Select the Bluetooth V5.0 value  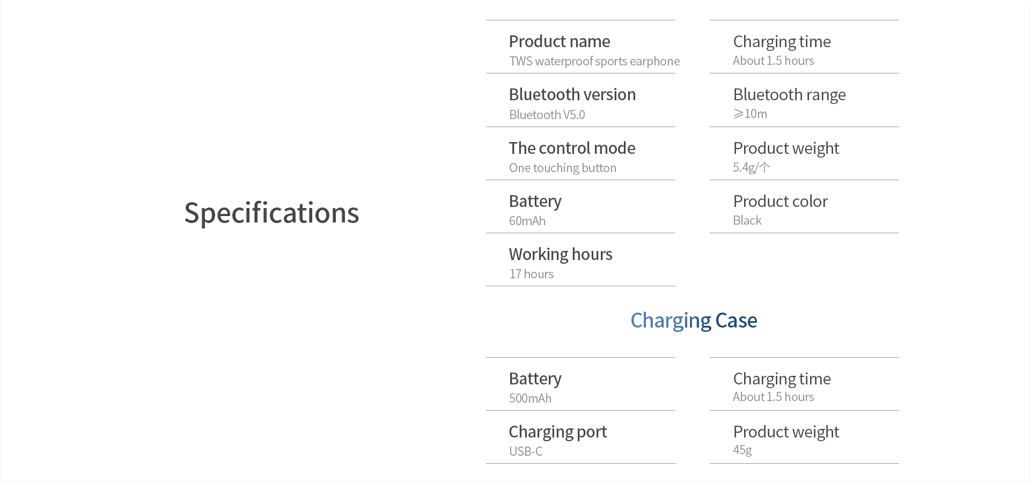[547, 115]
